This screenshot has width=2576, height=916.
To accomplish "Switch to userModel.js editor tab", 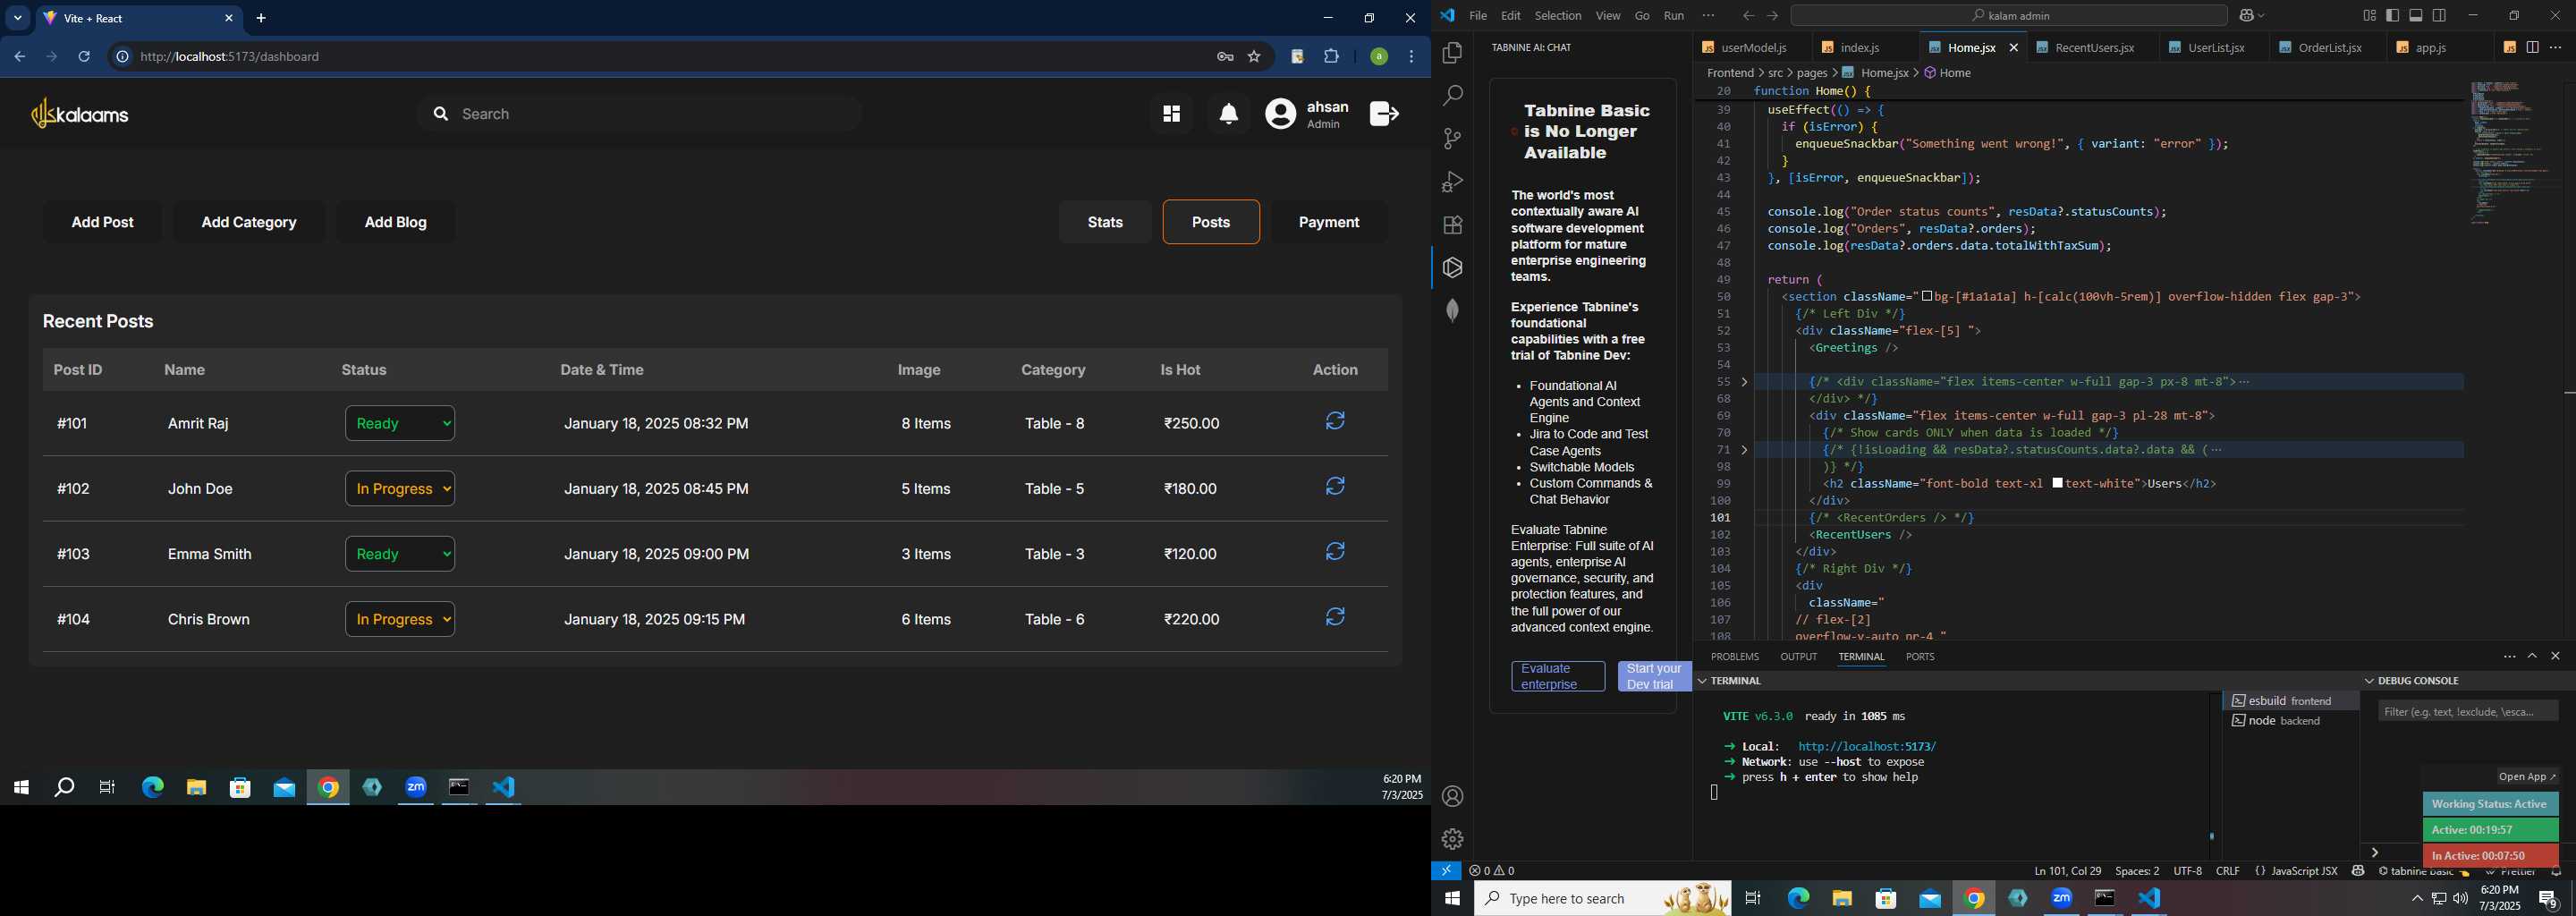I will 1753,47.
